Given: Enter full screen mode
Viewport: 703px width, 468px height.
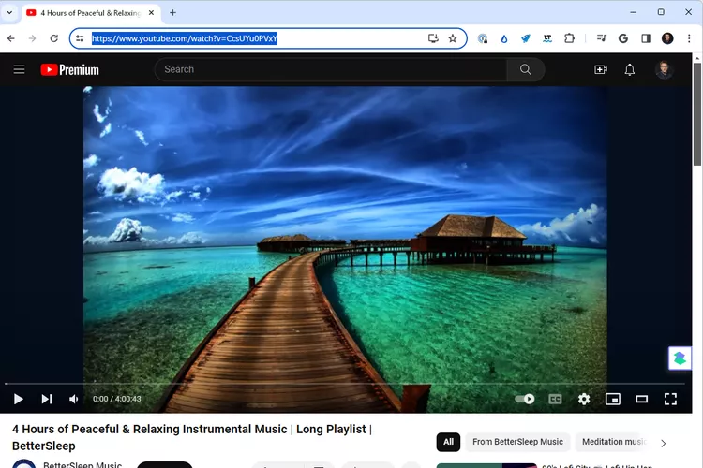Looking at the screenshot, I should pos(670,399).
